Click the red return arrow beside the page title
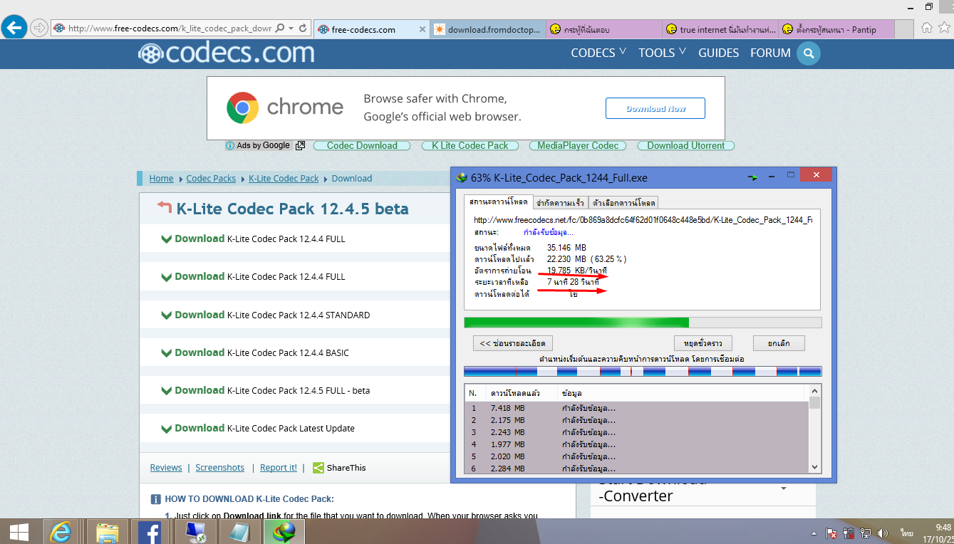The width and height of the screenshot is (954, 544). click(x=165, y=208)
